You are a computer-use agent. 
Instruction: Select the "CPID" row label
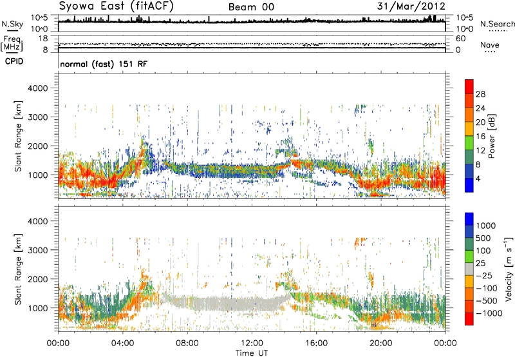14,61
